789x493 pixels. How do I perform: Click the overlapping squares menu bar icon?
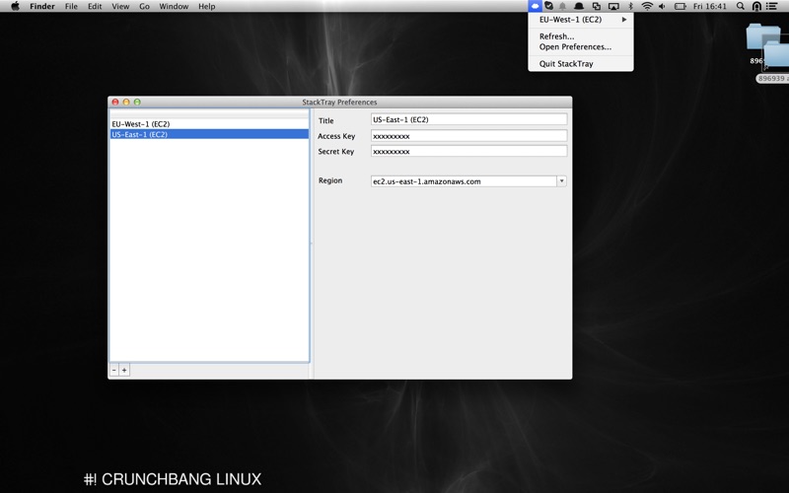pyautogui.click(x=597, y=6)
